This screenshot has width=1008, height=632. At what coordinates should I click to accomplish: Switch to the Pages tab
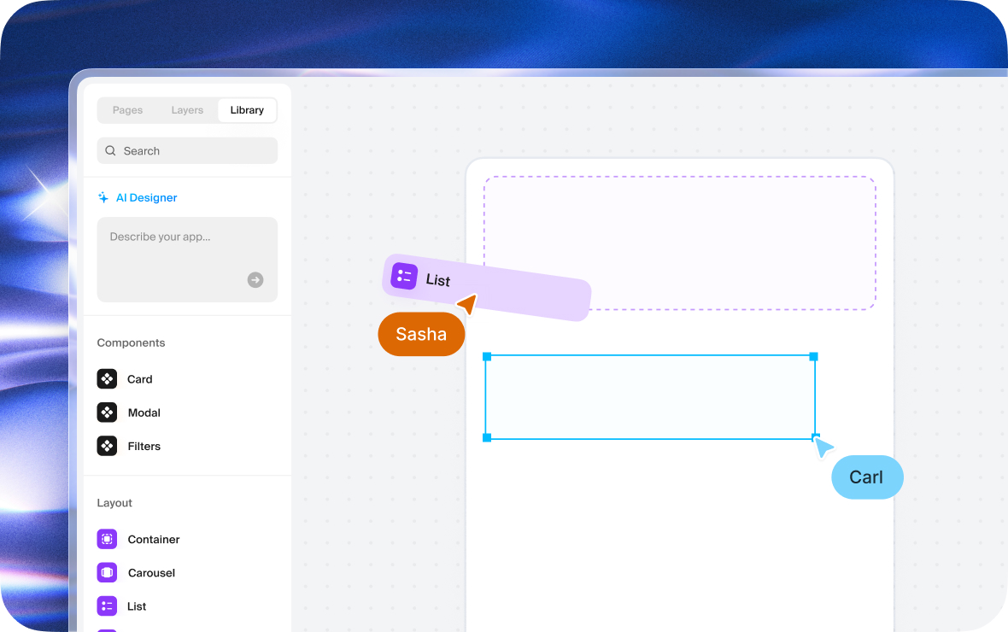pyautogui.click(x=127, y=110)
